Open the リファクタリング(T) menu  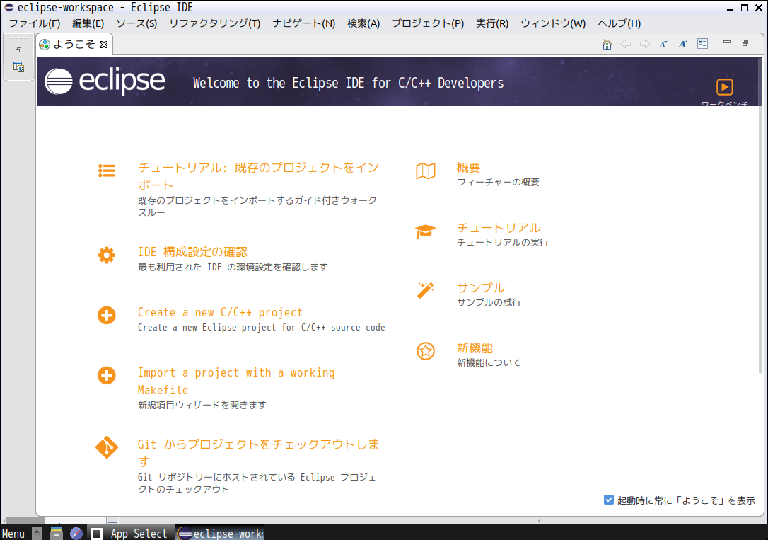(214, 23)
